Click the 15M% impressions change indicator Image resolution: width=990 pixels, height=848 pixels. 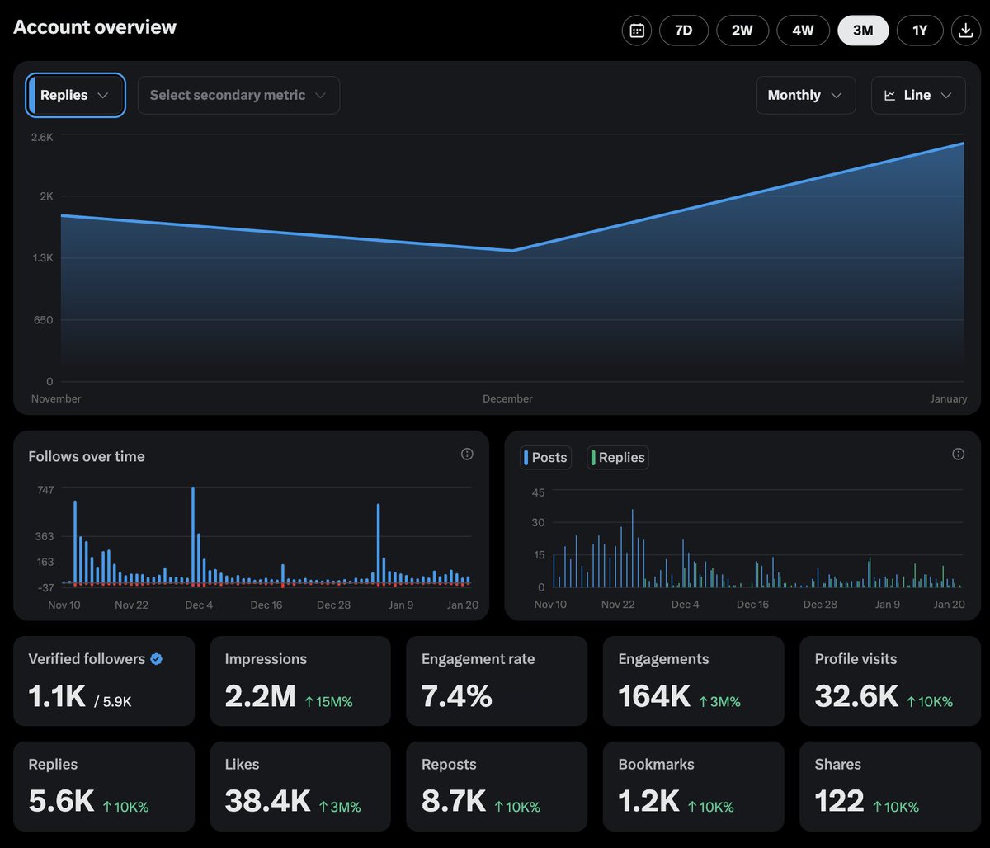[x=328, y=702]
